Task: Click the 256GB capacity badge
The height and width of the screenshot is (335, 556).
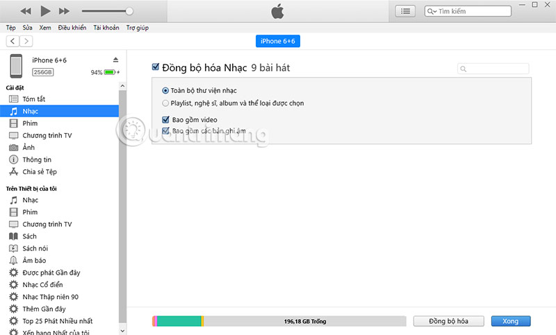Action: click(43, 72)
